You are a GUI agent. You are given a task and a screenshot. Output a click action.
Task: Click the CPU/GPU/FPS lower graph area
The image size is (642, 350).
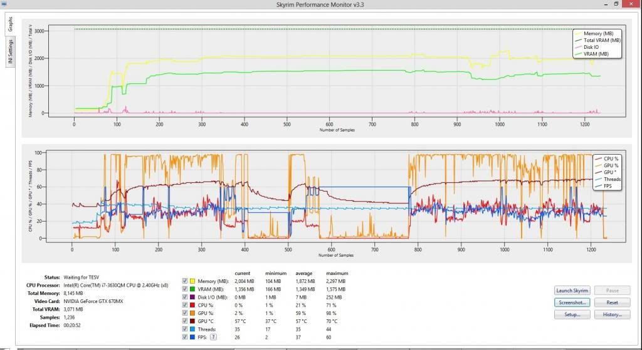(336, 196)
